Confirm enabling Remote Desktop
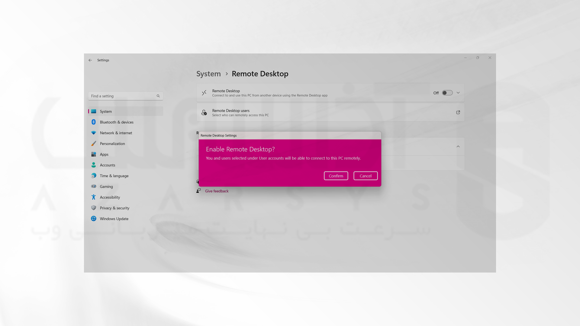Image resolution: width=580 pixels, height=326 pixels. (335, 176)
